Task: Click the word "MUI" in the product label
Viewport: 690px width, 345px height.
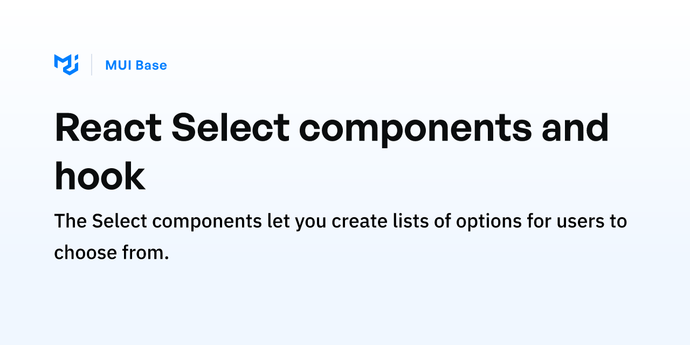Action: coord(119,65)
